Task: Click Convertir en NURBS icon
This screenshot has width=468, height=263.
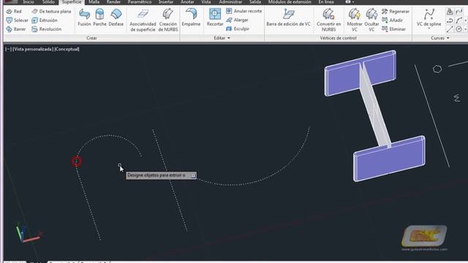Action: click(x=328, y=20)
